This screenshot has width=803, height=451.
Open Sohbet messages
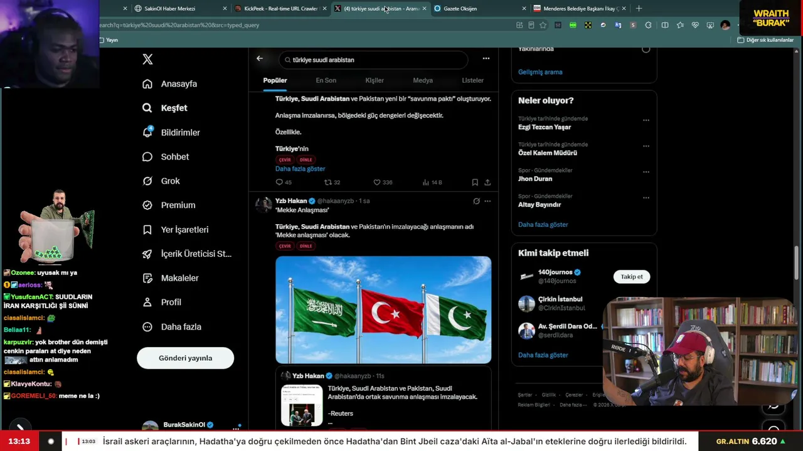point(166,157)
